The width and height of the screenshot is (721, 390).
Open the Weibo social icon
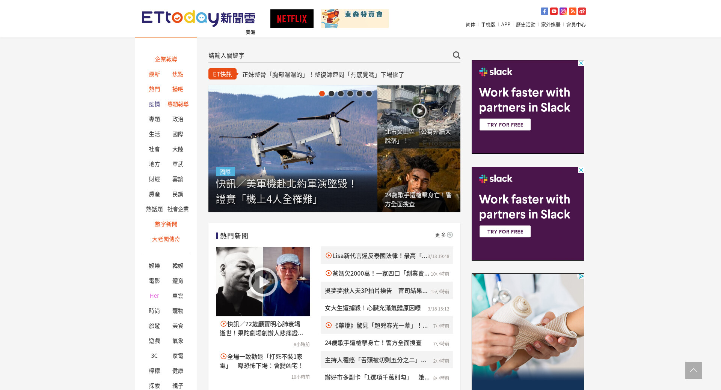(582, 11)
